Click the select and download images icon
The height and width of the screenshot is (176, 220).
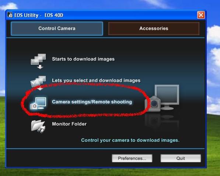(x=38, y=83)
